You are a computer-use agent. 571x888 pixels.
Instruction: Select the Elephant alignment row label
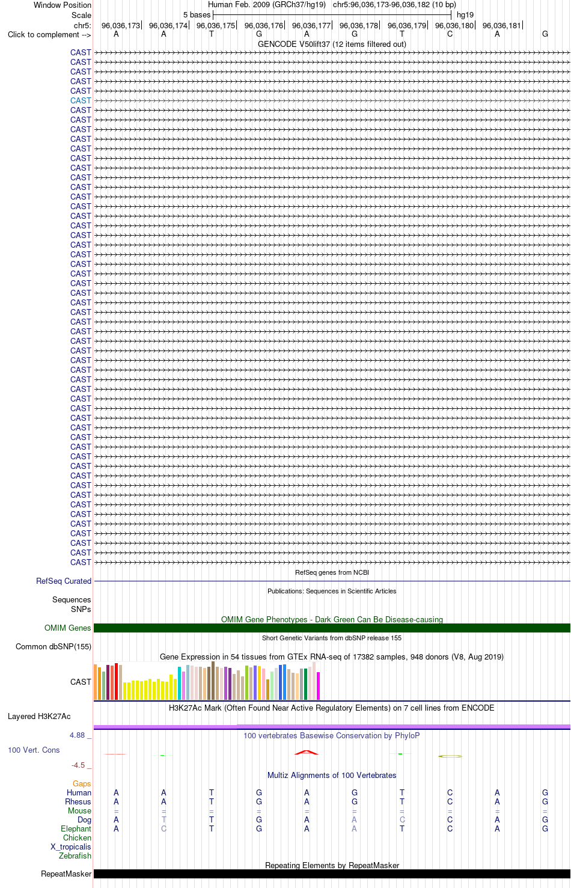(76, 828)
